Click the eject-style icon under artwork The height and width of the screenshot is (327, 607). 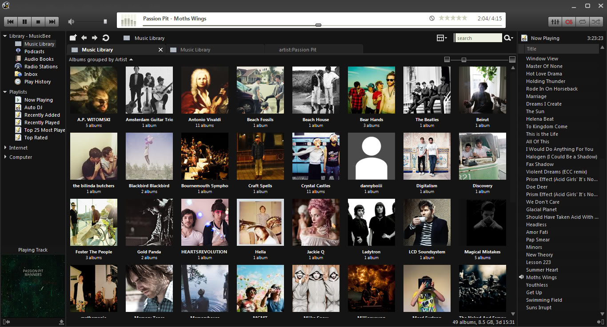click(61, 322)
